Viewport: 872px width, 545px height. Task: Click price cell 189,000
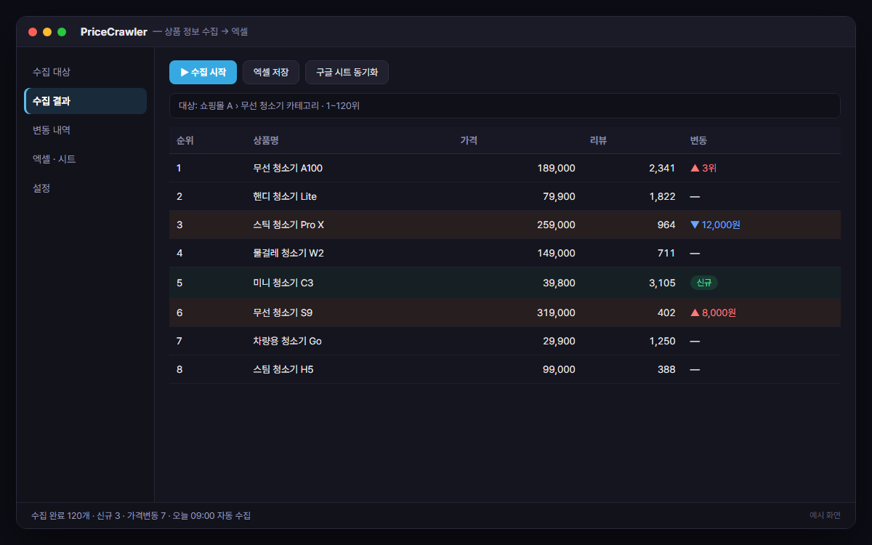[556, 168]
